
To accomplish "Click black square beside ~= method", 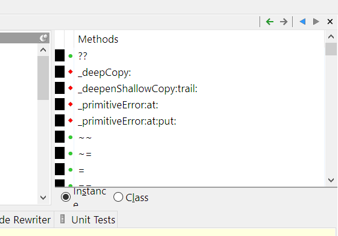I will [x=60, y=153].
